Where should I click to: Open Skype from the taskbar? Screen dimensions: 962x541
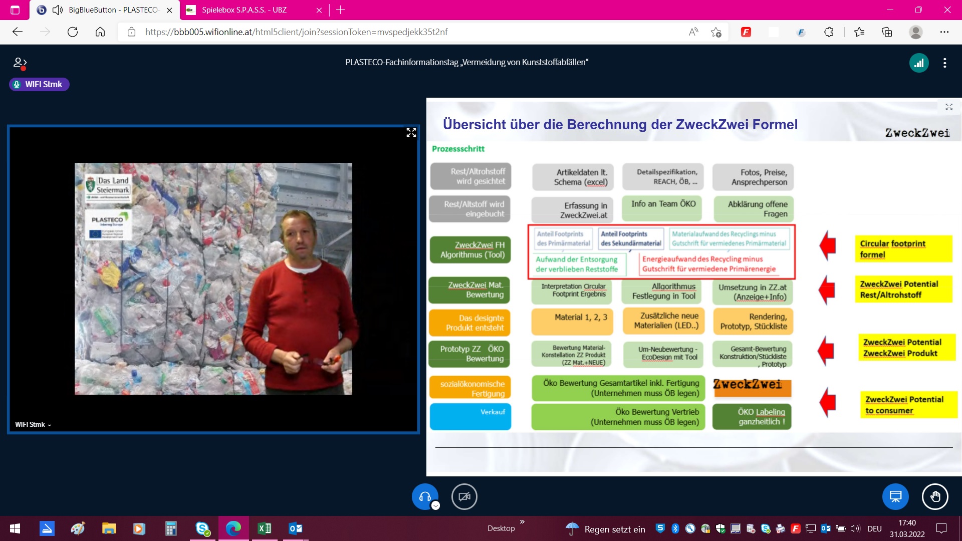(203, 528)
